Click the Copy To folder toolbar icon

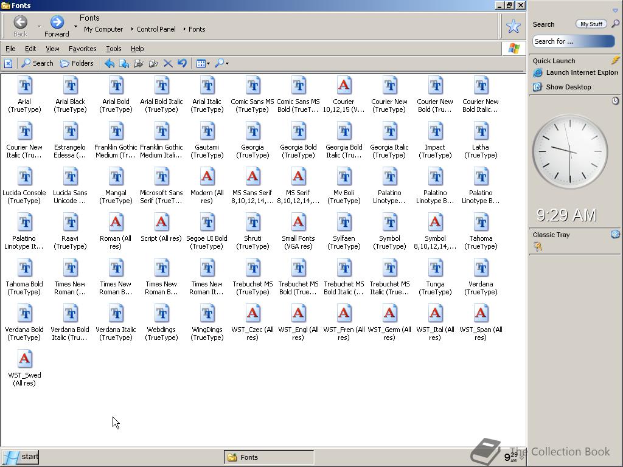pyautogui.click(x=153, y=63)
